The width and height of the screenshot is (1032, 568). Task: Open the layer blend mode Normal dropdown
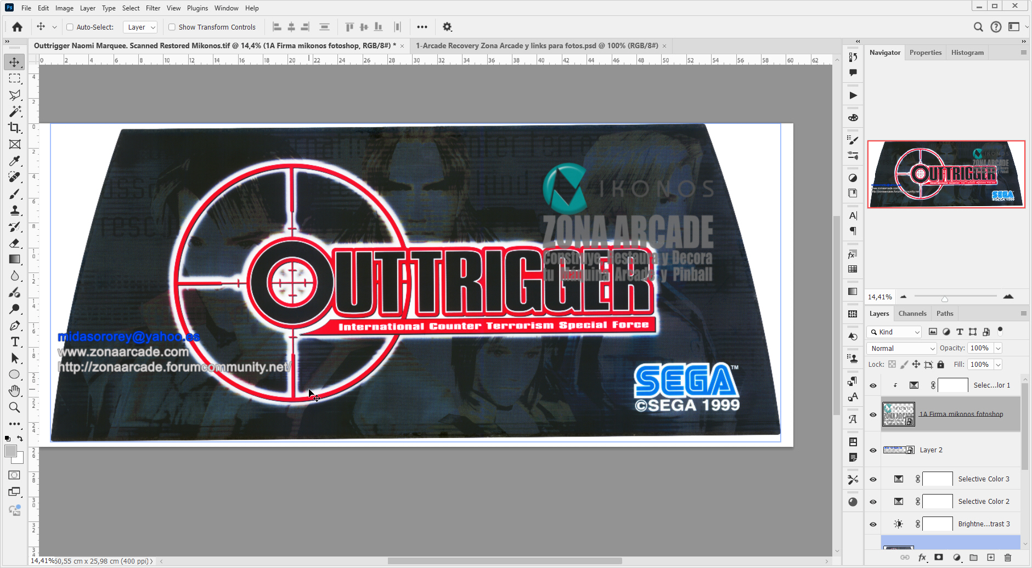[x=901, y=348]
